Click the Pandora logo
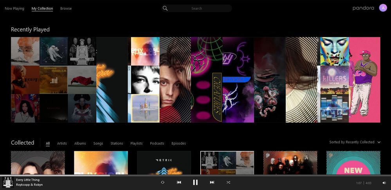Screen dimensions: 391x190 [x=363, y=8]
